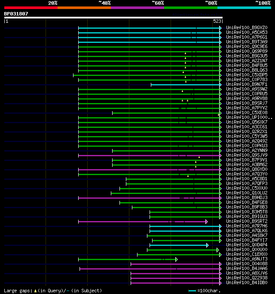Click the UniRef100_Q22938 label
The width and height of the screenshot is (275, 294).
247,278
